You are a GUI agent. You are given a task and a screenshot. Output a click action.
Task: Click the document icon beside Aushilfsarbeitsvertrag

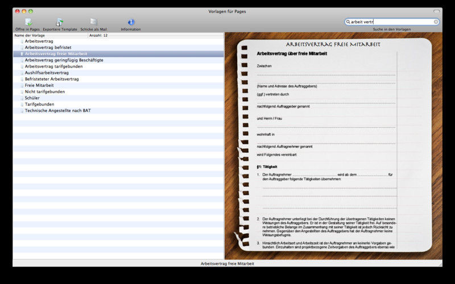pyautogui.click(x=22, y=73)
